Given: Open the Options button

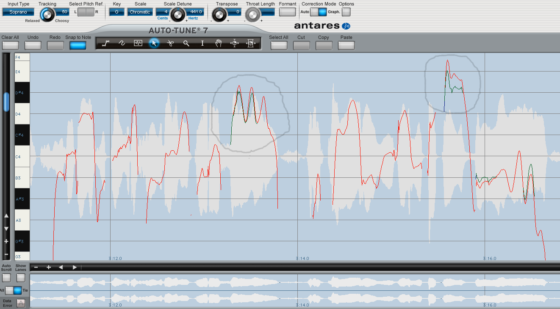Looking at the screenshot, I should tap(346, 12).
